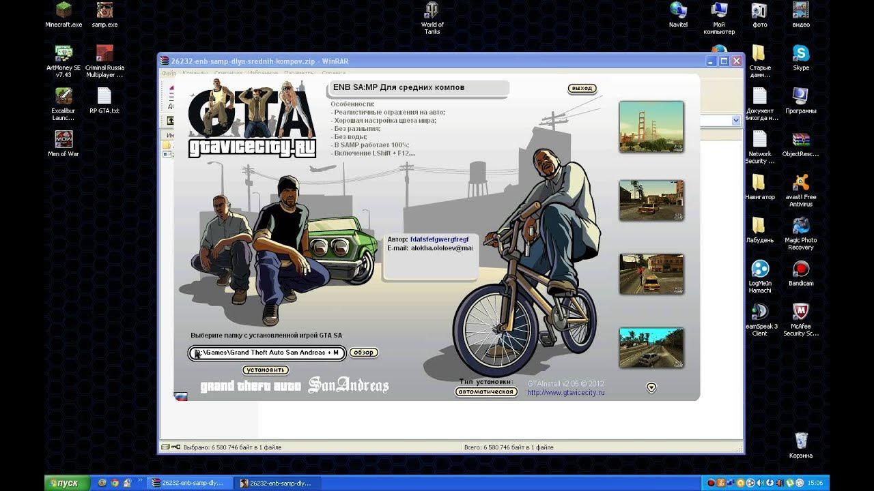
Task: Select the Navitel desktop icon
Action: click(x=678, y=15)
